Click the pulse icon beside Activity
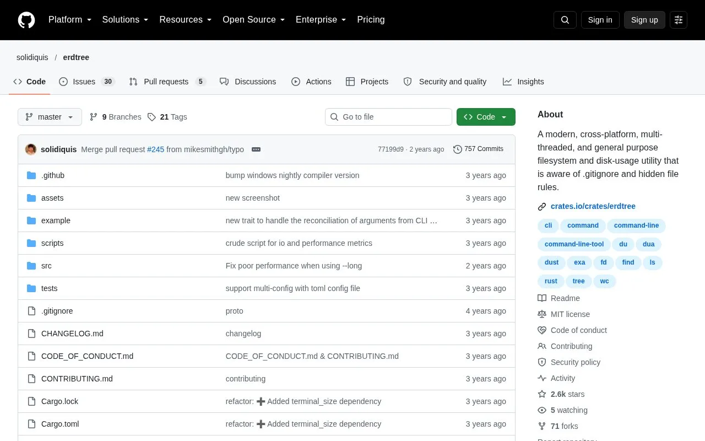This screenshot has height=441, width=705. (x=542, y=378)
